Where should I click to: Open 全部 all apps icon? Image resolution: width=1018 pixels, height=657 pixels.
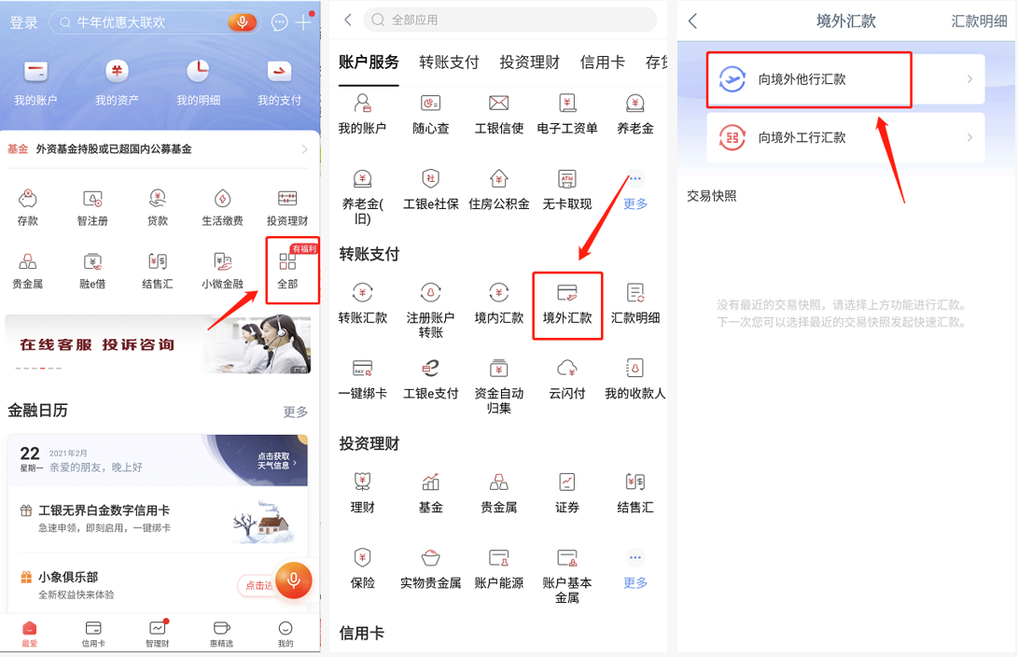[287, 261]
